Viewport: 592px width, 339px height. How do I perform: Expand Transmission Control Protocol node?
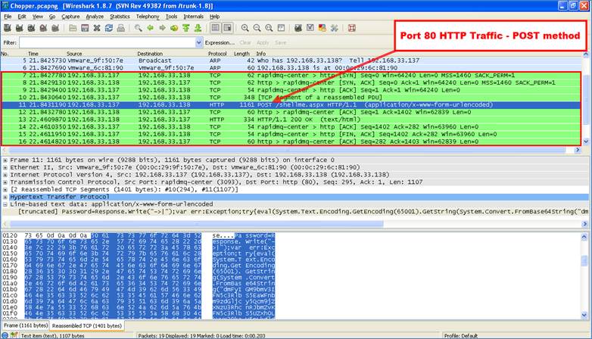tap(5, 182)
